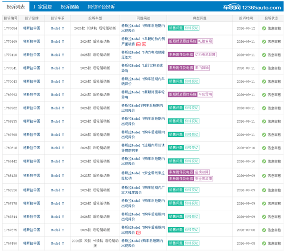Open the 后门C柱胶套异响 complaint description
Viewport: 284px width, 251px height.
tap(142, 68)
